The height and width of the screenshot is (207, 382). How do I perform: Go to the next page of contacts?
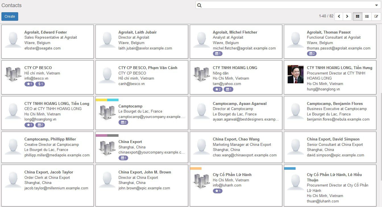pos(347,16)
